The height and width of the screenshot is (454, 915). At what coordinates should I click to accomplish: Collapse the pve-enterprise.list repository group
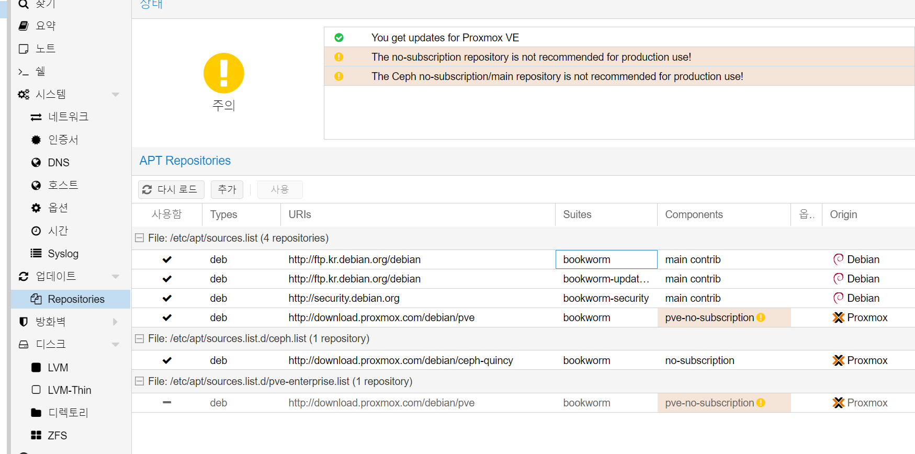tap(139, 381)
